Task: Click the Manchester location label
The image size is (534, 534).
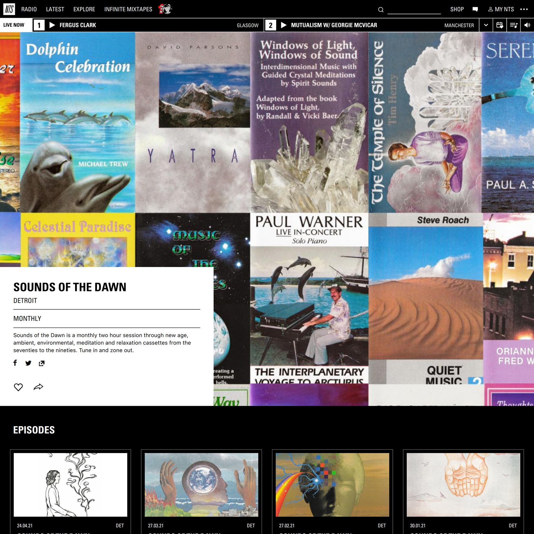Action: pyautogui.click(x=459, y=26)
